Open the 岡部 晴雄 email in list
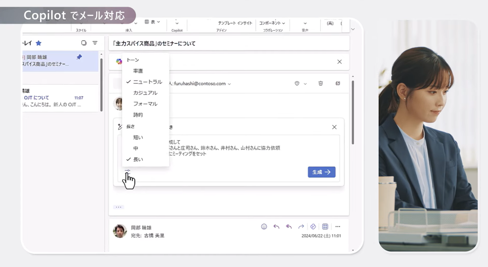Image resolution: width=488 pixels, height=267 pixels. [x=60, y=61]
